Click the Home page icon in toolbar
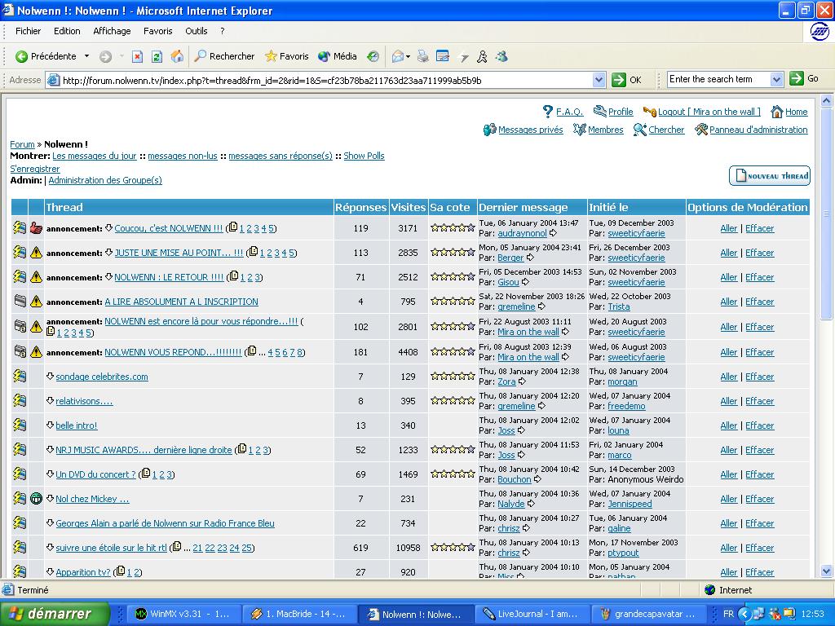The width and height of the screenshot is (835, 626). 177,56
